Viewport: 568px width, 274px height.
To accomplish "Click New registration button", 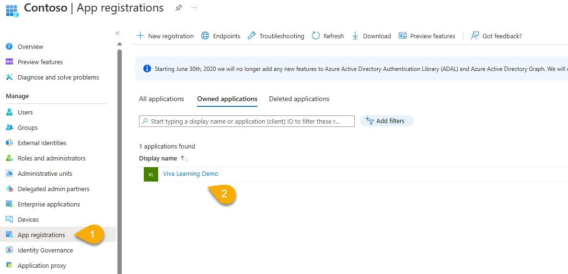I will pos(165,36).
